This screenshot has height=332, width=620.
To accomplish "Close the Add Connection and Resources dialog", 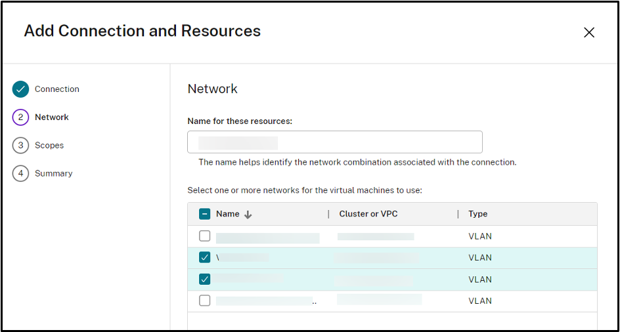I will click(589, 32).
